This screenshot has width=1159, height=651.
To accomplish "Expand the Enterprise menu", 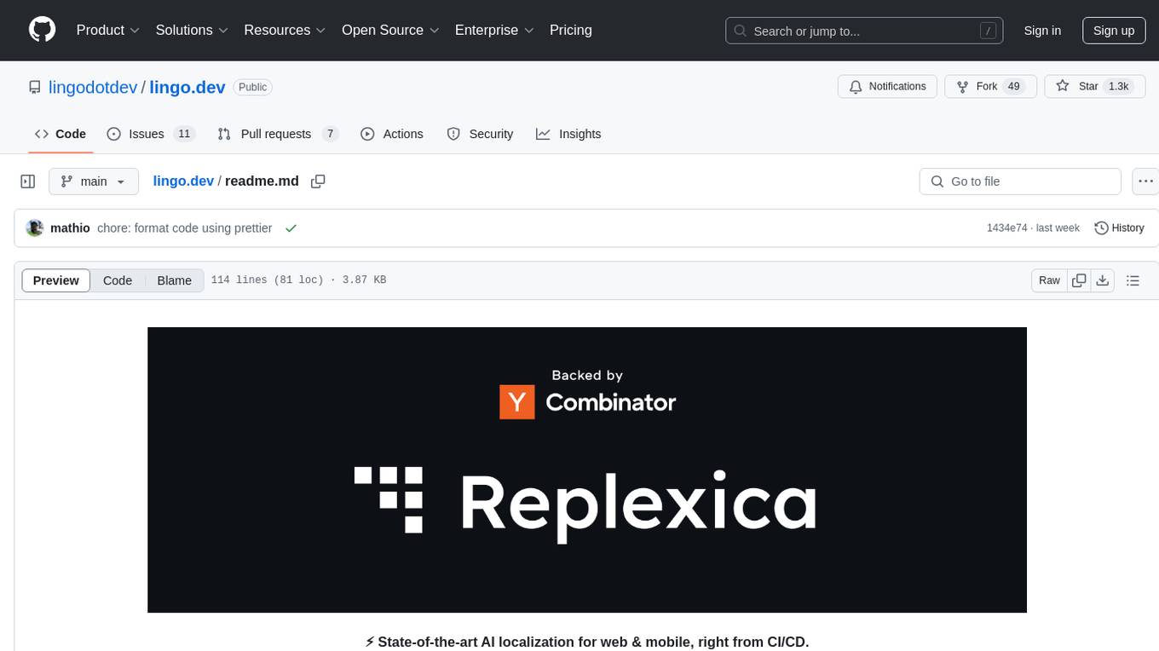I will 494,30.
